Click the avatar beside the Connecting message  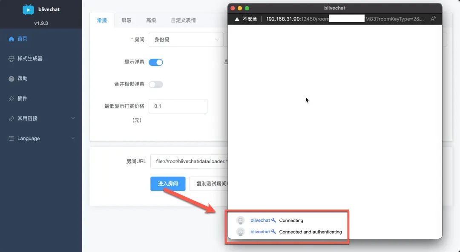pyautogui.click(x=241, y=221)
